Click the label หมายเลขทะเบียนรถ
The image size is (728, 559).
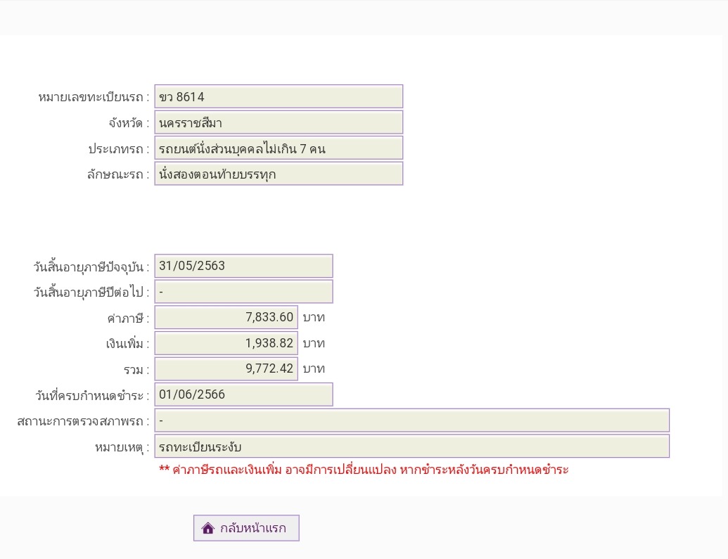[x=94, y=97]
